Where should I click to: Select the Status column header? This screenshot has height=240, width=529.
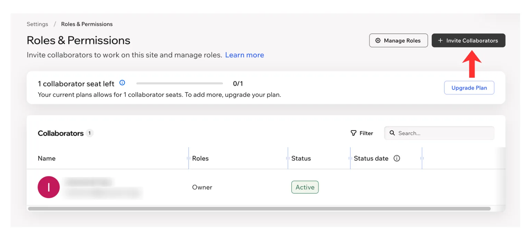tap(301, 159)
